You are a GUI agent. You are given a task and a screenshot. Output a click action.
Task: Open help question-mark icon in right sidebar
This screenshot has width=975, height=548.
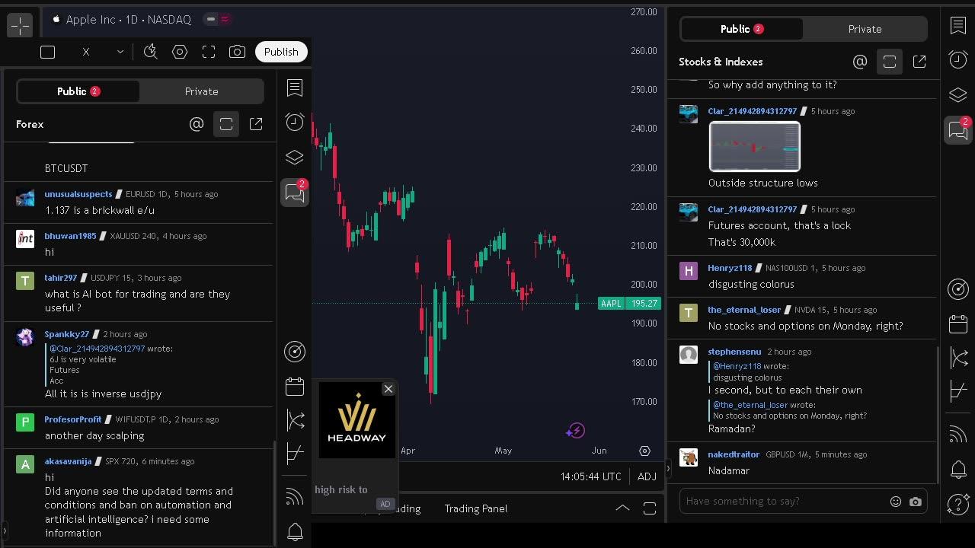pos(958,505)
